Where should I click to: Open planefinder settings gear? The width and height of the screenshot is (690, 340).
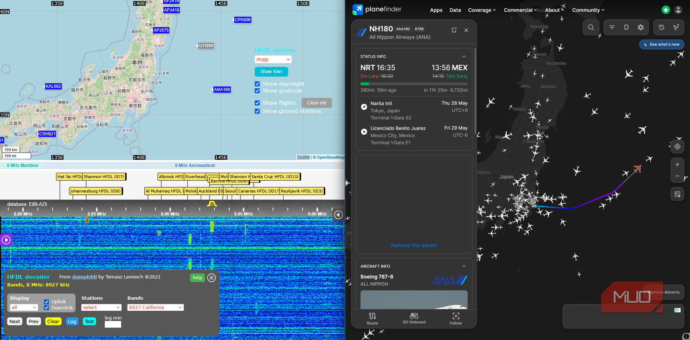[641, 28]
